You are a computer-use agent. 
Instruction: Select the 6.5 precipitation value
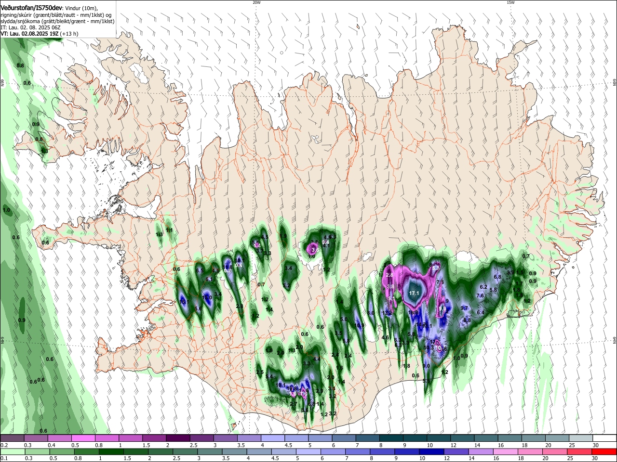coord(200,270)
